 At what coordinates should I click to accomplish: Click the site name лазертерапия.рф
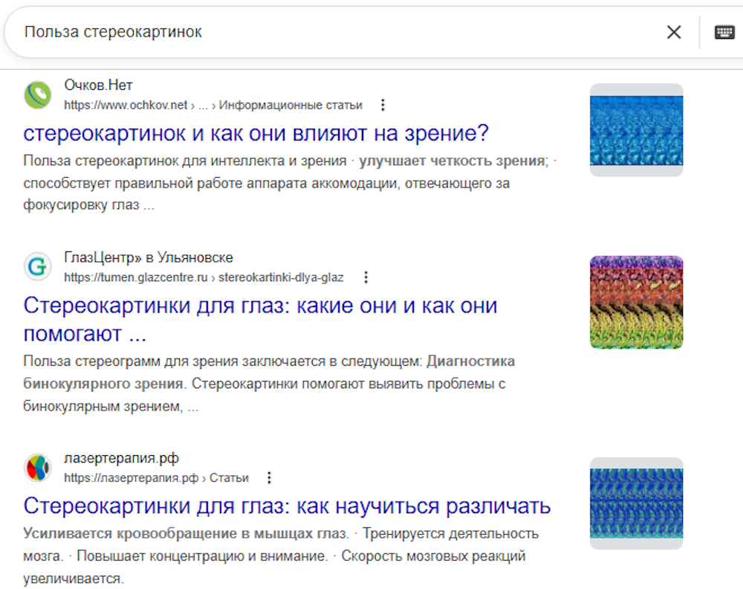click(x=121, y=458)
